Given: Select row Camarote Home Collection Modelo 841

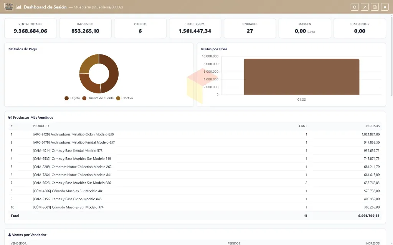Looking at the screenshot, I should point(195,175).
